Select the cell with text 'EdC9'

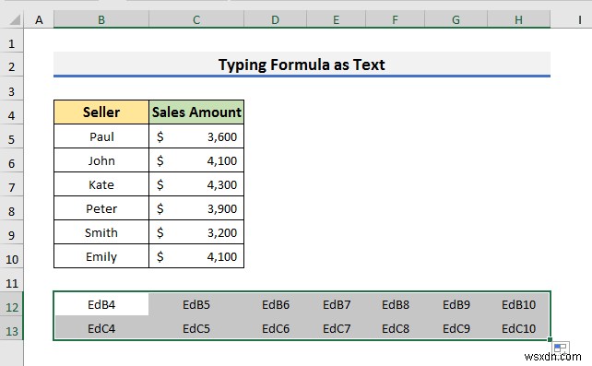456,328
